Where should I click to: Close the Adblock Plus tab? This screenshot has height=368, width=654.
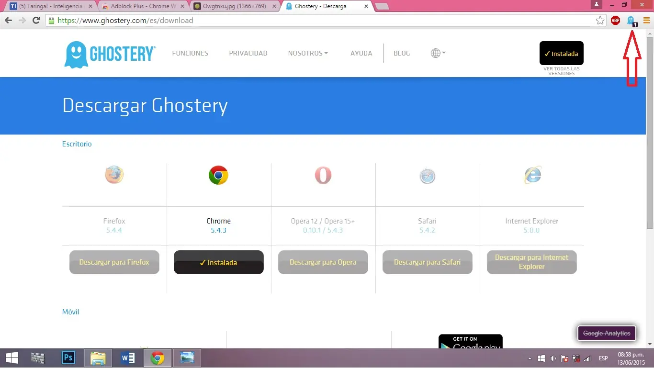pos(182,6)
